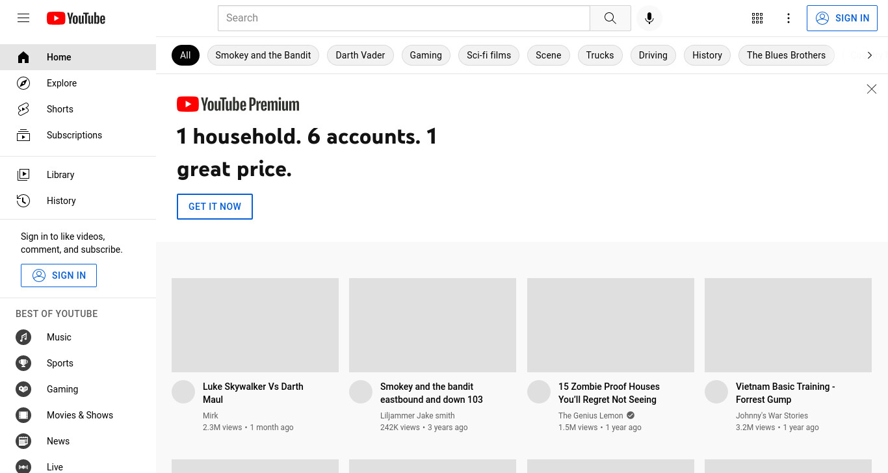Open the hamburger guide menu
The height and width of the screenshot is (473, 888).
click(23, 18)
